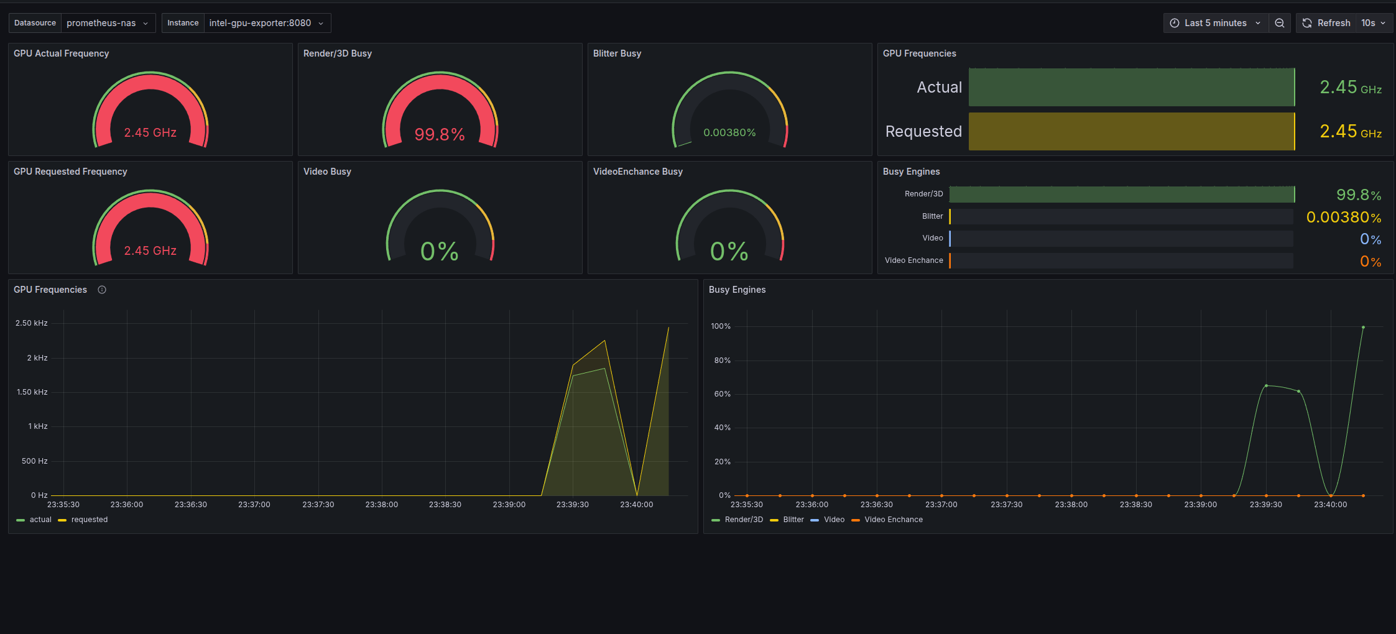Image resolution: width=1396 pixels, height=634 pixels.
Task: Click the info icon beside GPU Frequencies
Action: (102, 290)
